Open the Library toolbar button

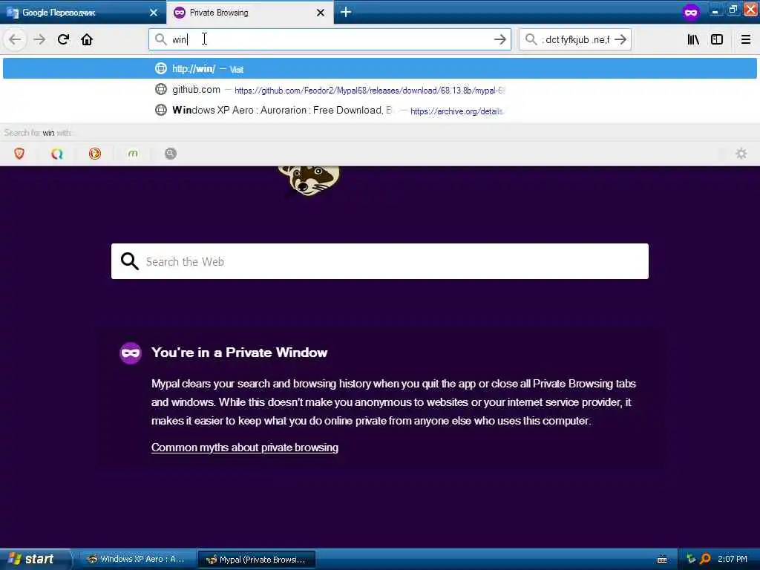pos(693,40)
